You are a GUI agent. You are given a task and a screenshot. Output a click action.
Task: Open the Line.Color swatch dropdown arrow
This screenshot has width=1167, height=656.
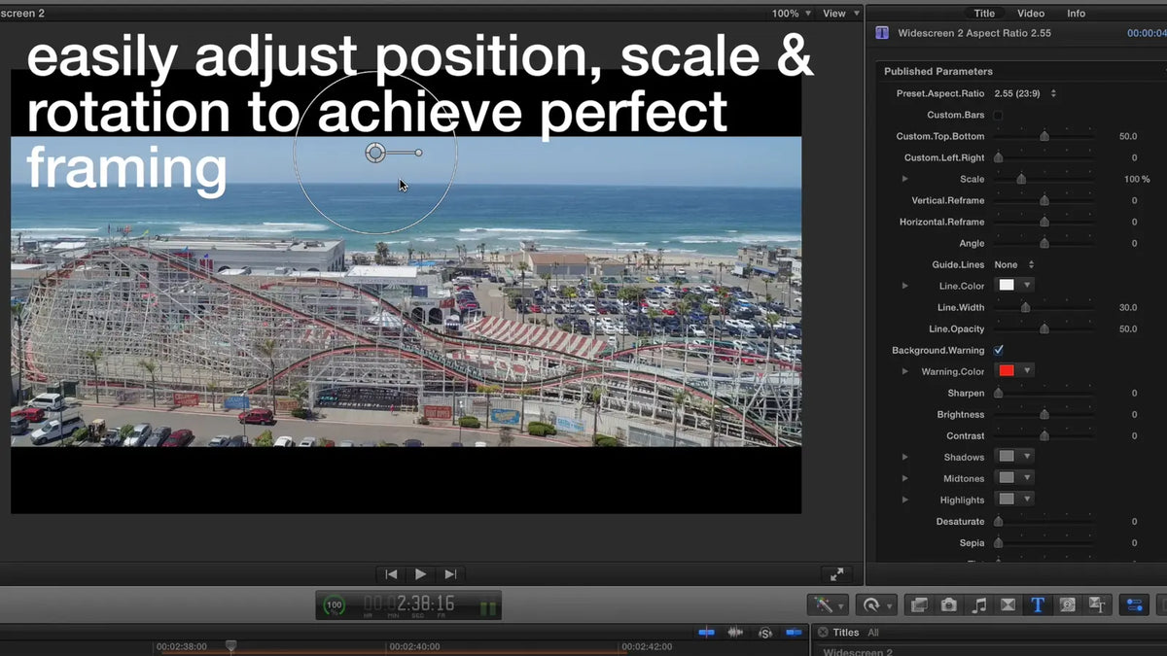(1027, 286)
